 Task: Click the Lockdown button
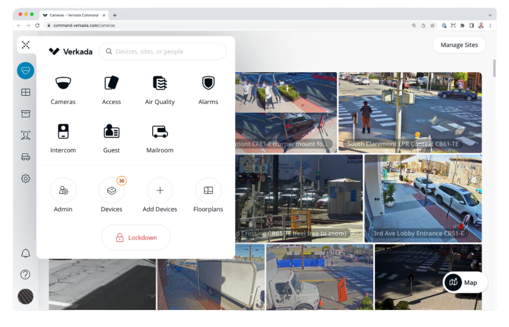click(x=136, y=238)
